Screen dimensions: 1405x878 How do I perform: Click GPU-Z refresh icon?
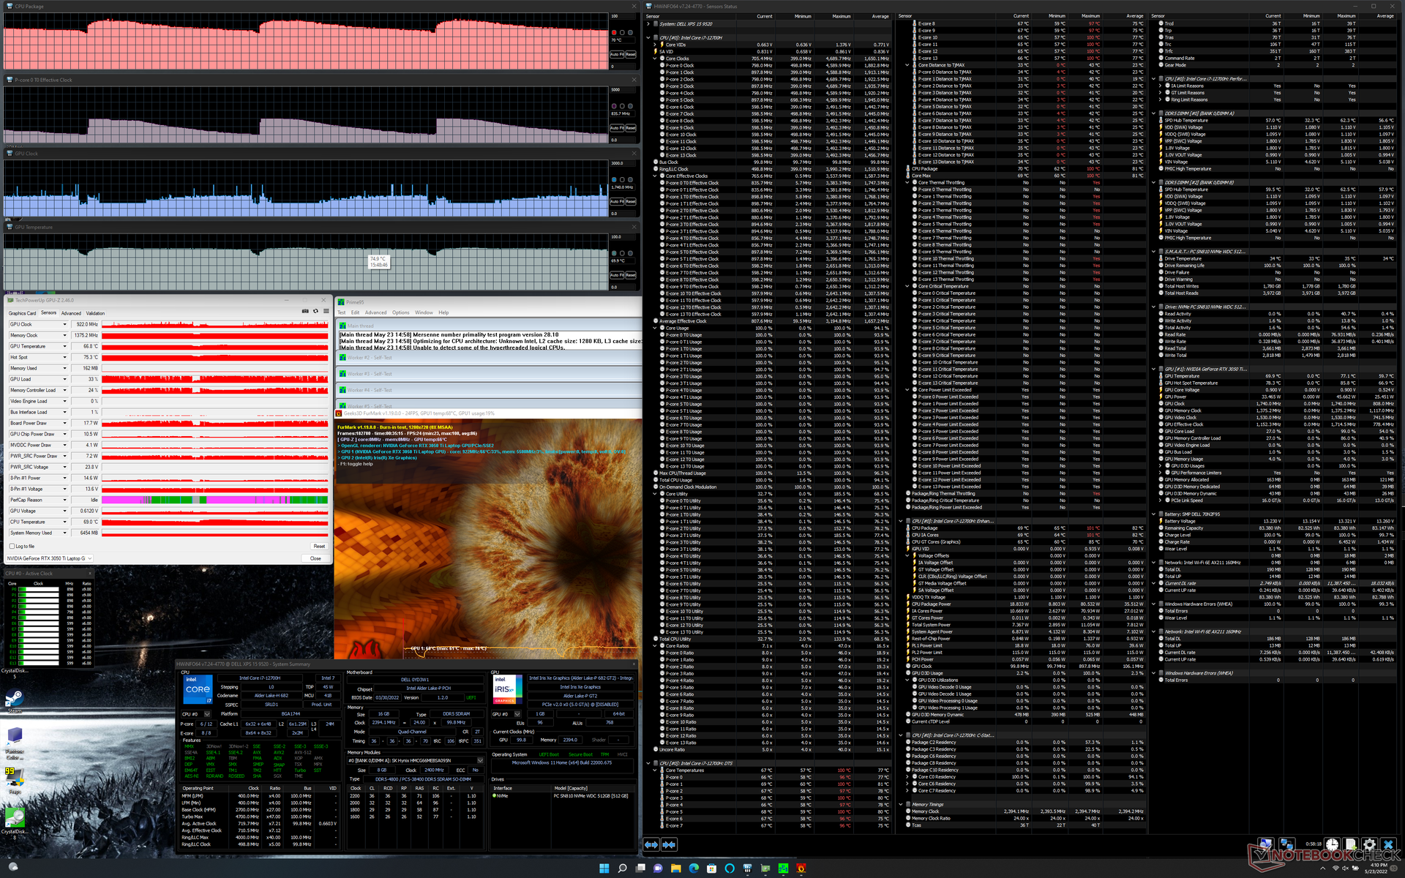[315, 311]
